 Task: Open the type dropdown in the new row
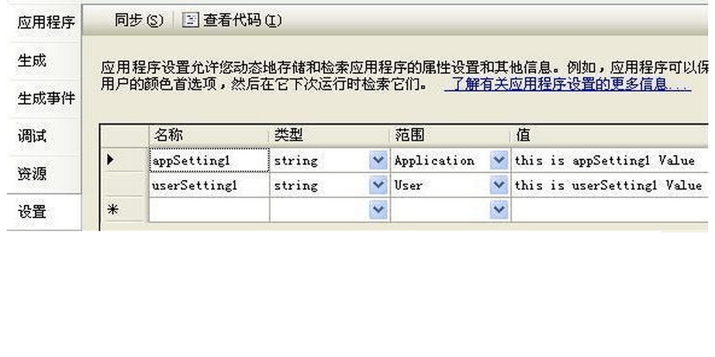pyautogui.click(x=378, y=210)
